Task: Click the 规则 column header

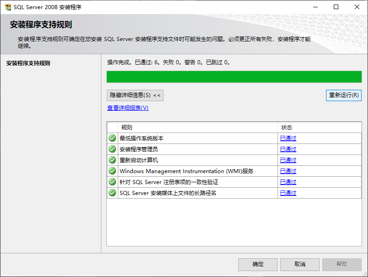Action: click(x=198, y=128)
